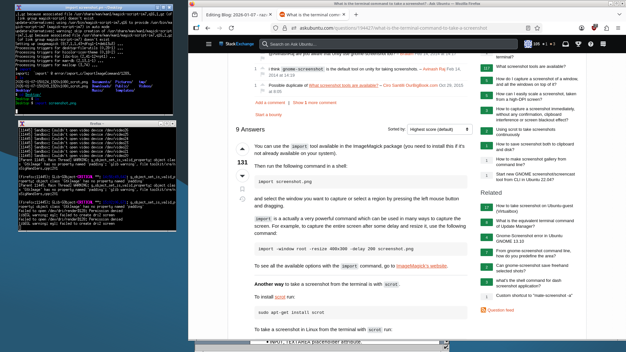Open Stack Exchange inbox
626x352 pixels.
click(x=566, y=44)
